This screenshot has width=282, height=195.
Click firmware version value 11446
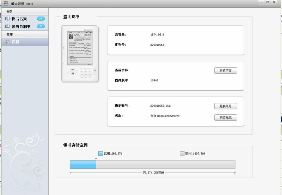point(154,80)
